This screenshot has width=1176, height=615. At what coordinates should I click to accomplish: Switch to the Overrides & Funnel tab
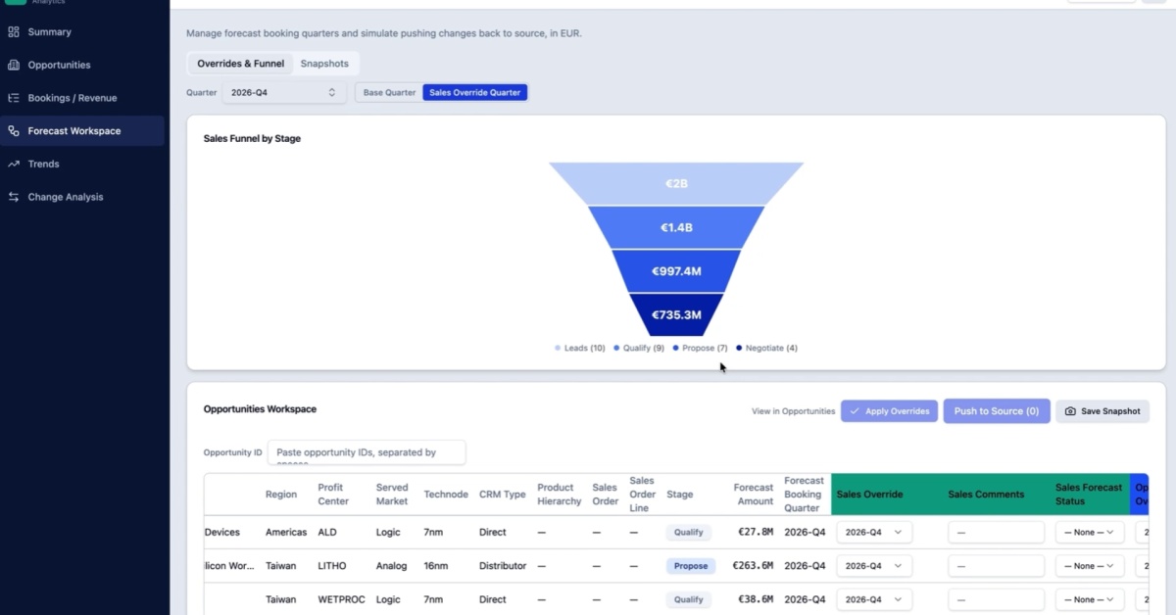click(x=240, y=64)
